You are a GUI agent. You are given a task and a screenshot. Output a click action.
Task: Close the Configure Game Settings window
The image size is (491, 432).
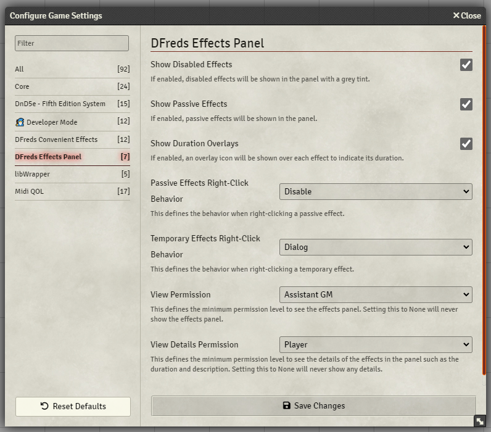pos(467,15)
